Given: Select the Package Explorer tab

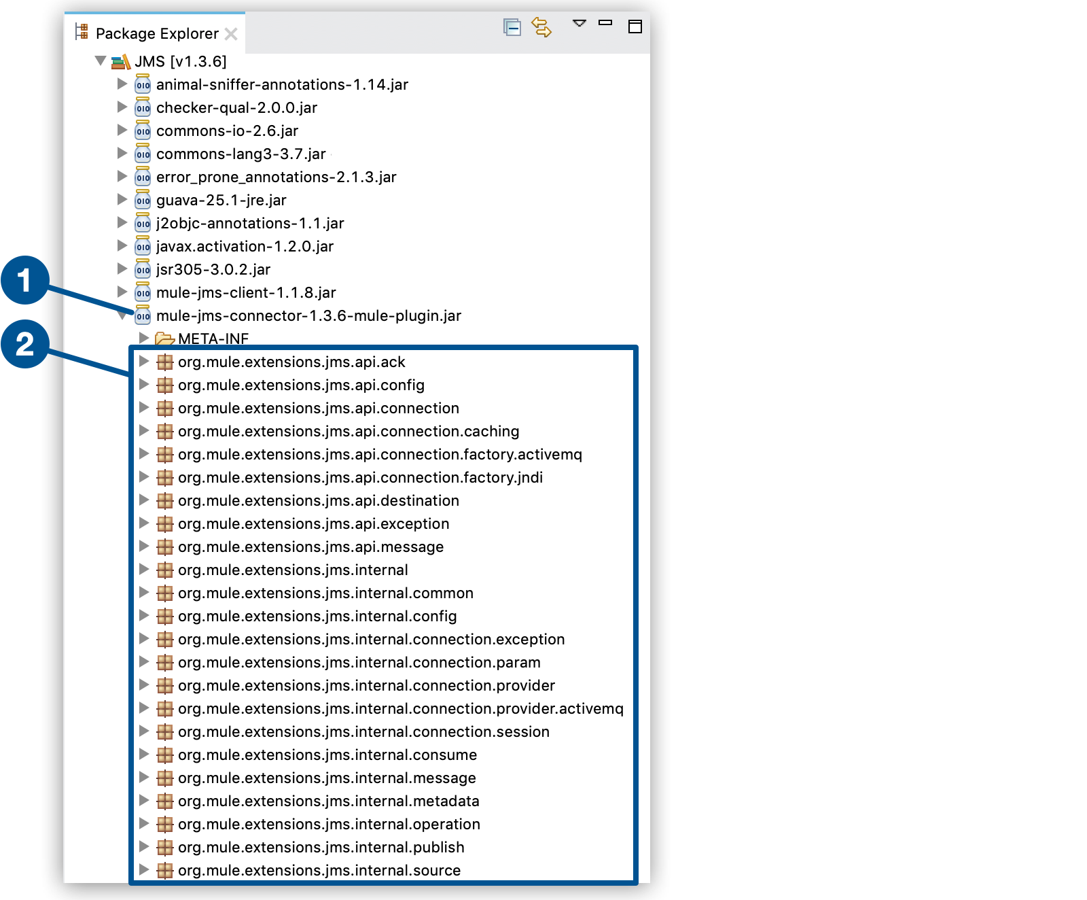Looking at the screenshot, I should pos(156,32).
